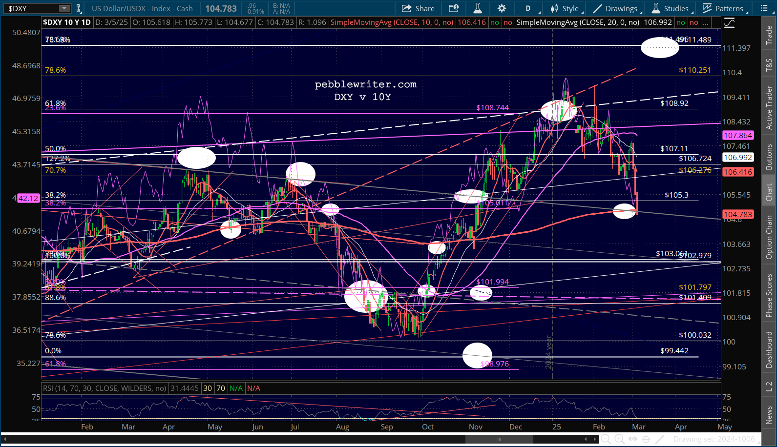This screenshot has height=447, width=777.
Task: Open the Option Chain side tab
Action: (769, 237)
